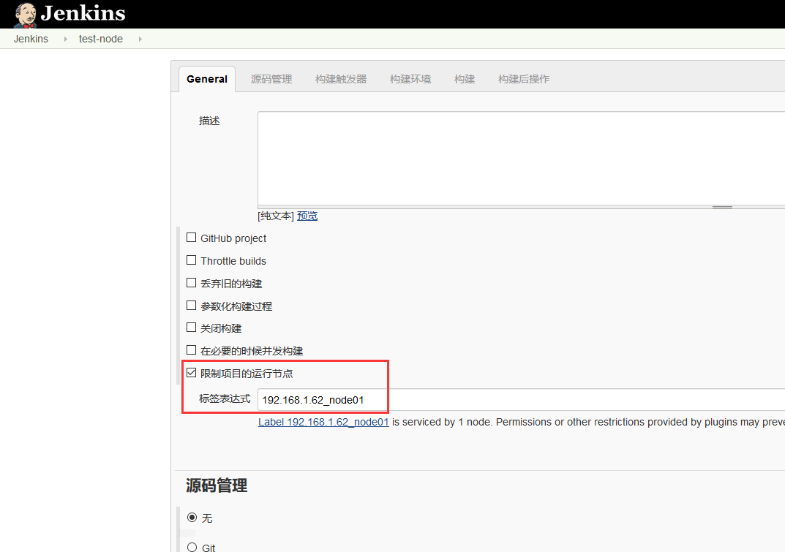Switch to the 构建环境 tab
This screenshot has width=785, height=552.
(410, 79)
